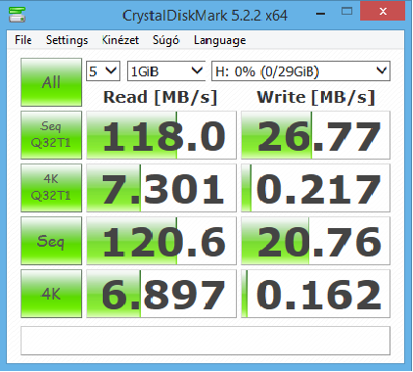
Task: Click the 4K write result 0.162
Action: [315, 294]
